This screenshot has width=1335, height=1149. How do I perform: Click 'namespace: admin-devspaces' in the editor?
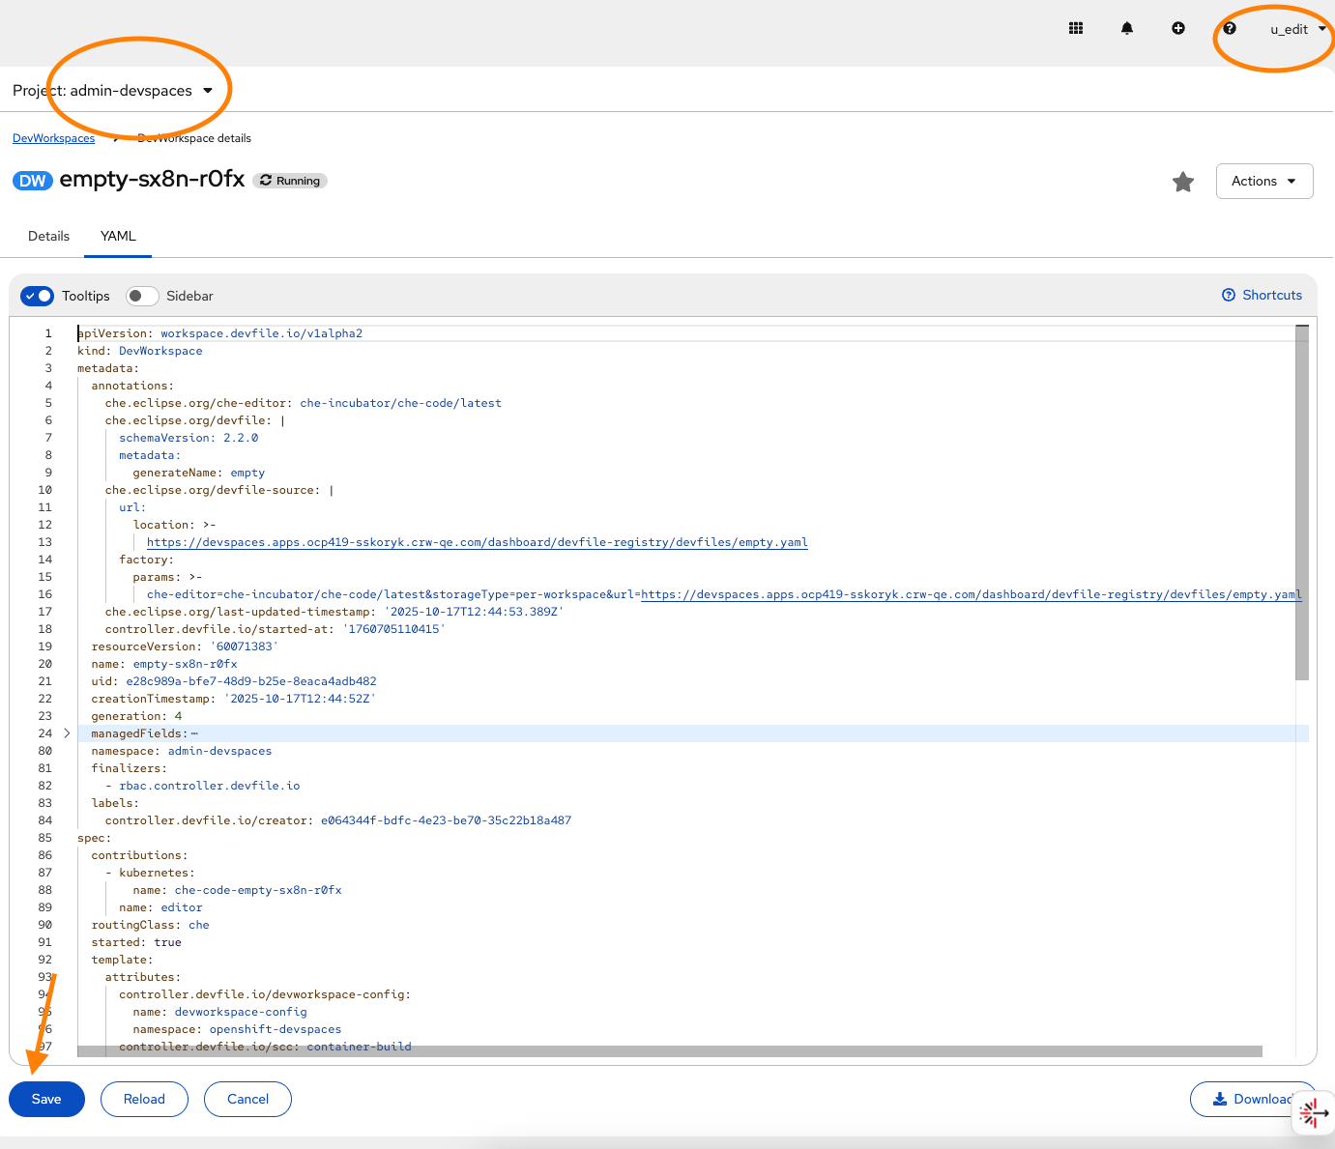point(182,751)
